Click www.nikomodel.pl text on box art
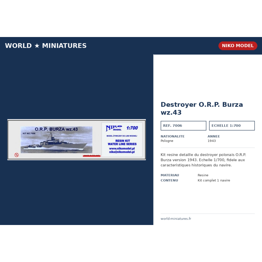Viewport: 262px width, 262px height. click(x=122, y=149)
